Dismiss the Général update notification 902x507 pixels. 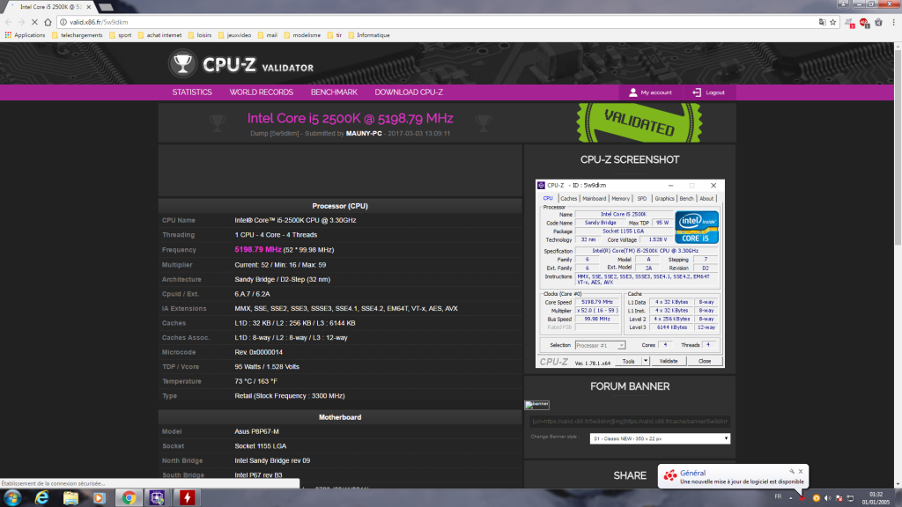click(x=801, y=472)
